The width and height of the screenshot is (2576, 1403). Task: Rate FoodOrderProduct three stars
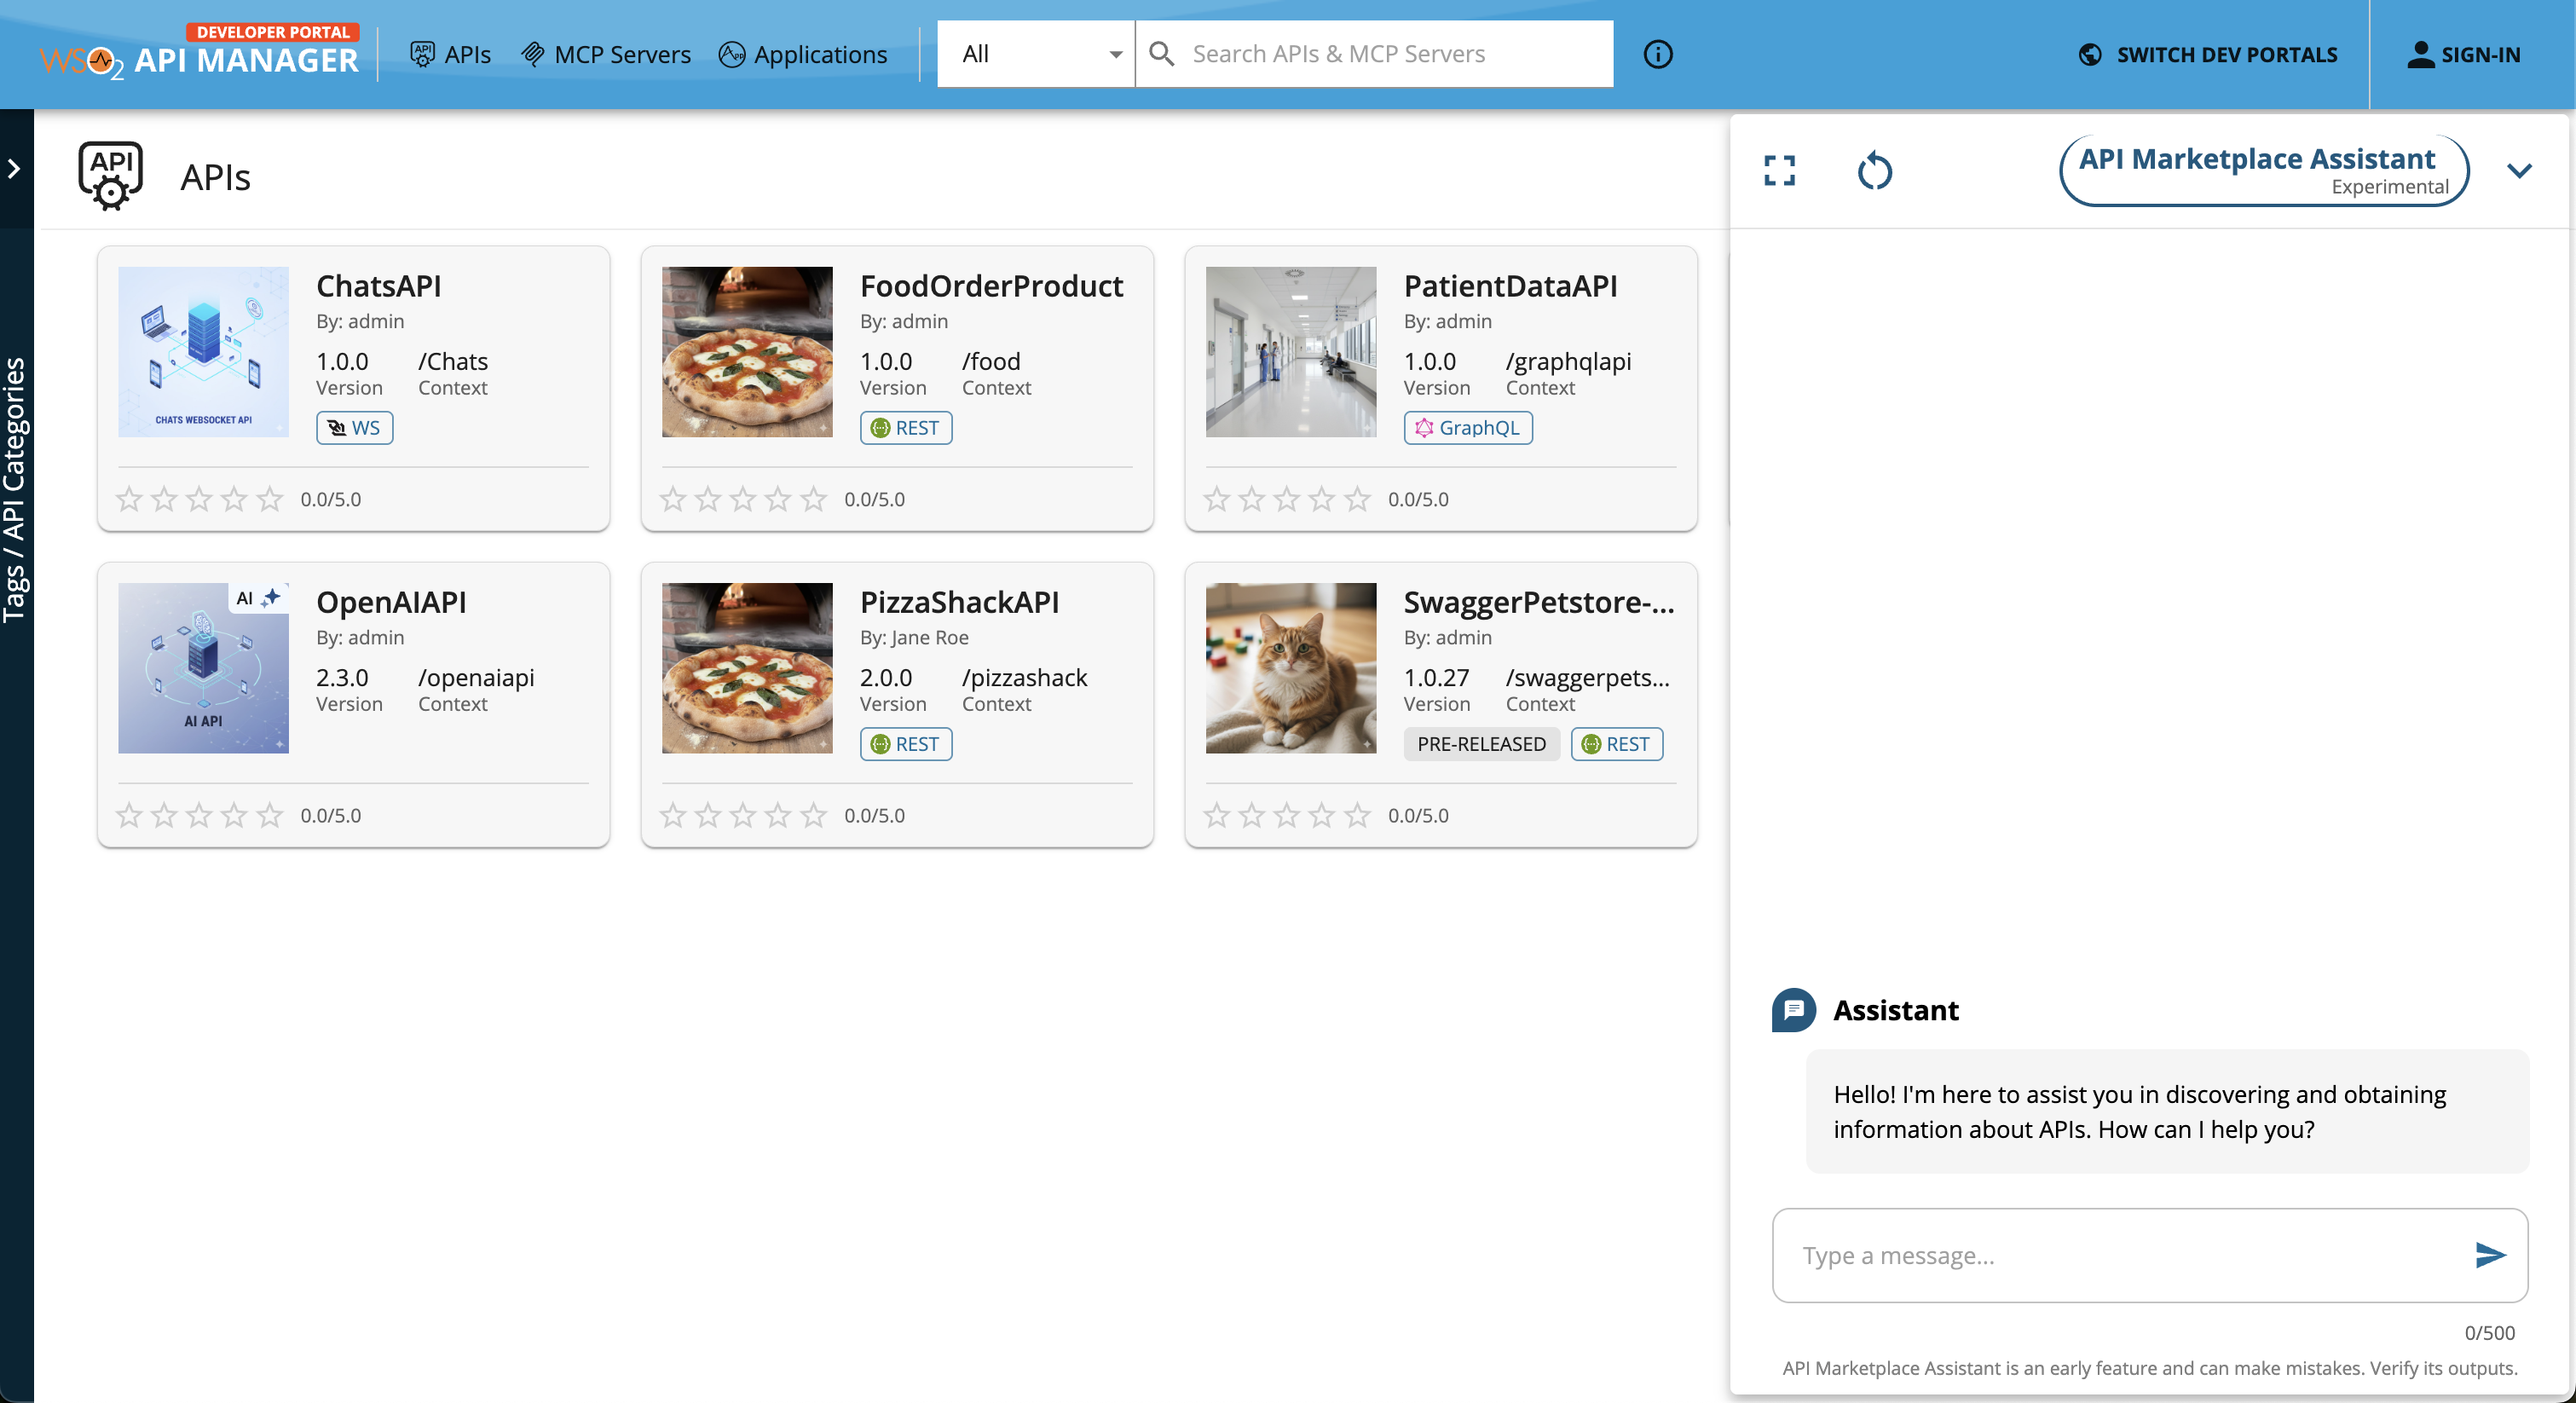[x=743, y=499]
